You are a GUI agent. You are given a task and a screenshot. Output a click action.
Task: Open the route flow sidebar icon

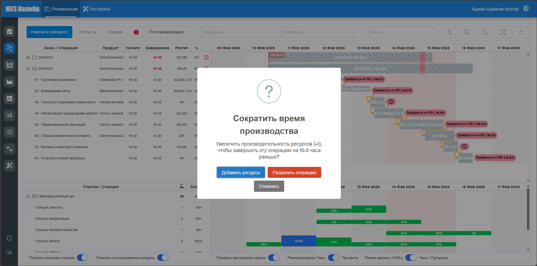pyautogui.click(x=10, y=149)
